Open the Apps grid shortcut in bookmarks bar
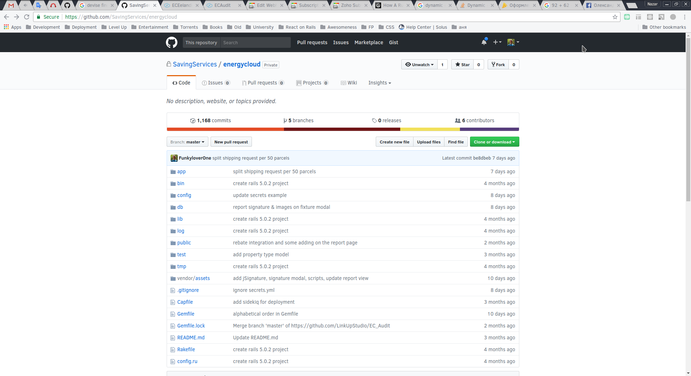This screenshot has height=376, width=691. pyautogui.click(x=13, y=27)
